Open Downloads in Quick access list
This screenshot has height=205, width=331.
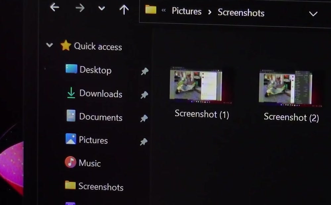101,94
